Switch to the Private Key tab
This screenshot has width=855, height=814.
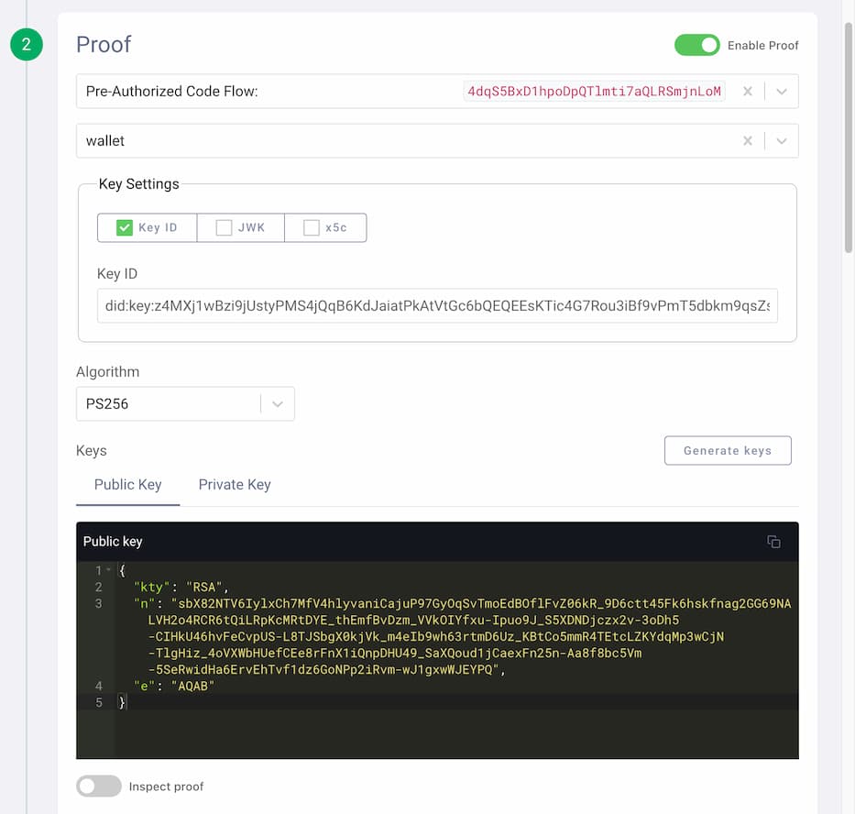pos(234,485)
